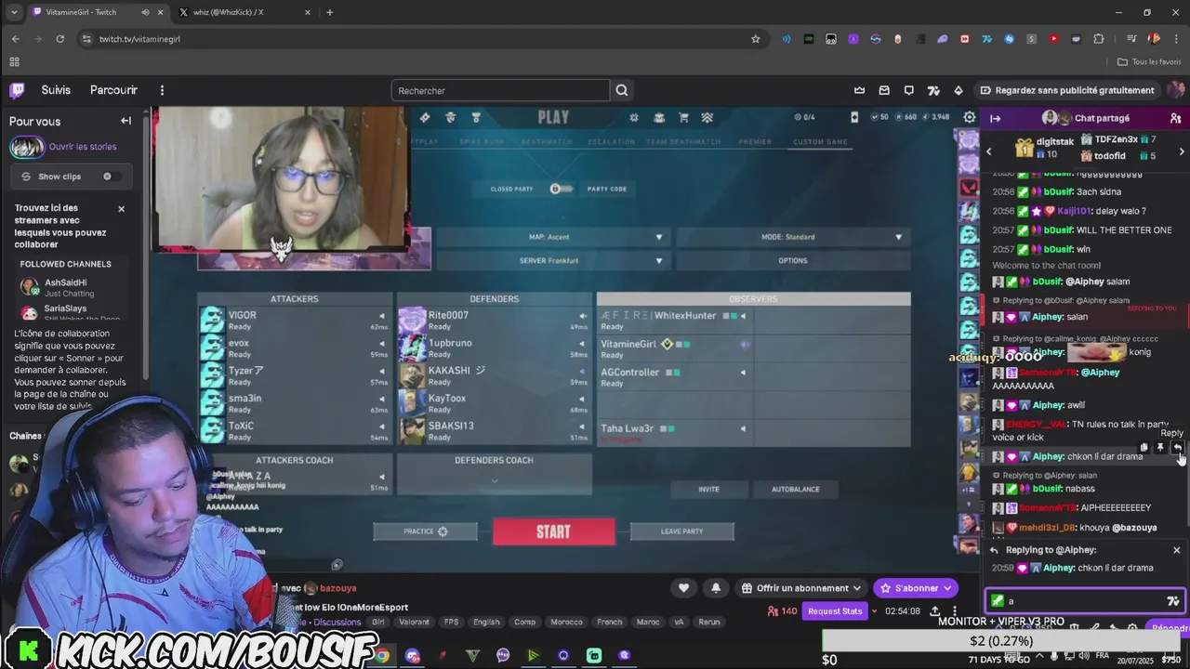Image resolution: width=1190 pixels, height=669 pixels.
Task: Click the Morocco stream tag
Action: 566,622
